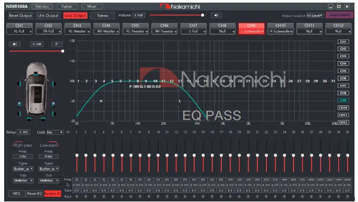Toggle CH7 curve display in the right column

pyautogui.click(x=343, y=86)
